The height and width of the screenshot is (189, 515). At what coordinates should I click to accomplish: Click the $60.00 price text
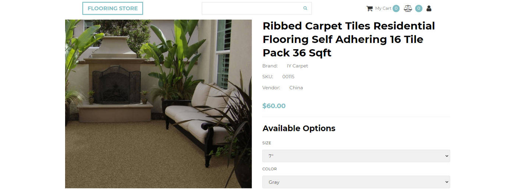[x=274, y=106]
